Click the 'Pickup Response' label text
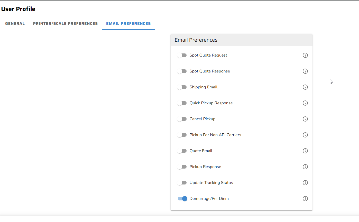This screenshot has width=359, height=222. pos(205,167)
